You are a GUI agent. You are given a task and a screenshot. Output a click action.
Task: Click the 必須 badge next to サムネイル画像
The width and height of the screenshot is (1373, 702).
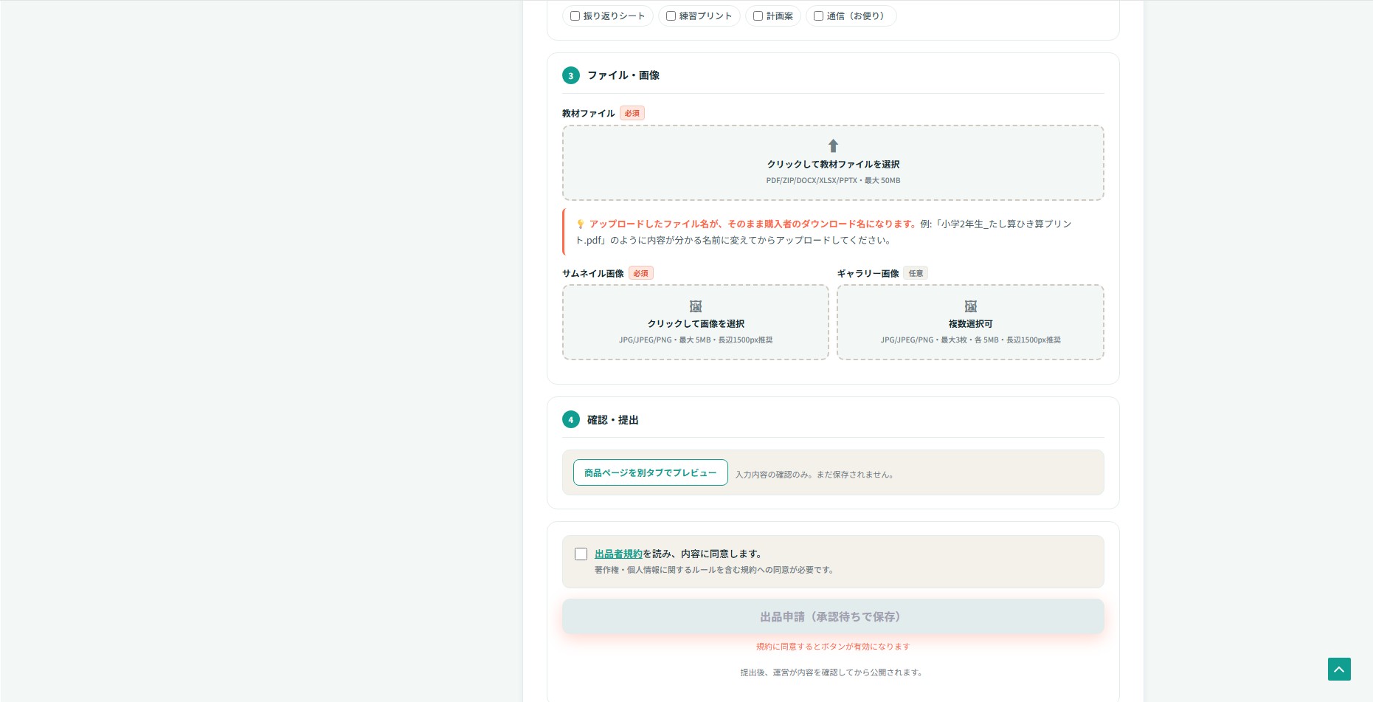point(641,273)
